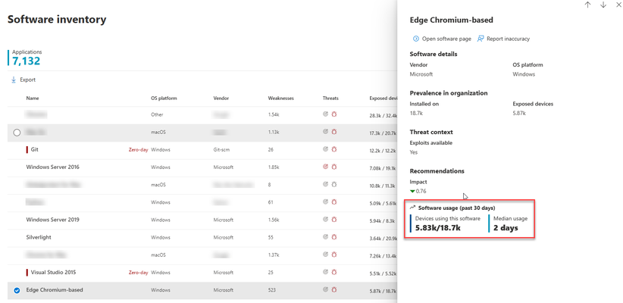
Task: Click bug icon in the 61 weaknesses row
Action: [x=334, y=201]
